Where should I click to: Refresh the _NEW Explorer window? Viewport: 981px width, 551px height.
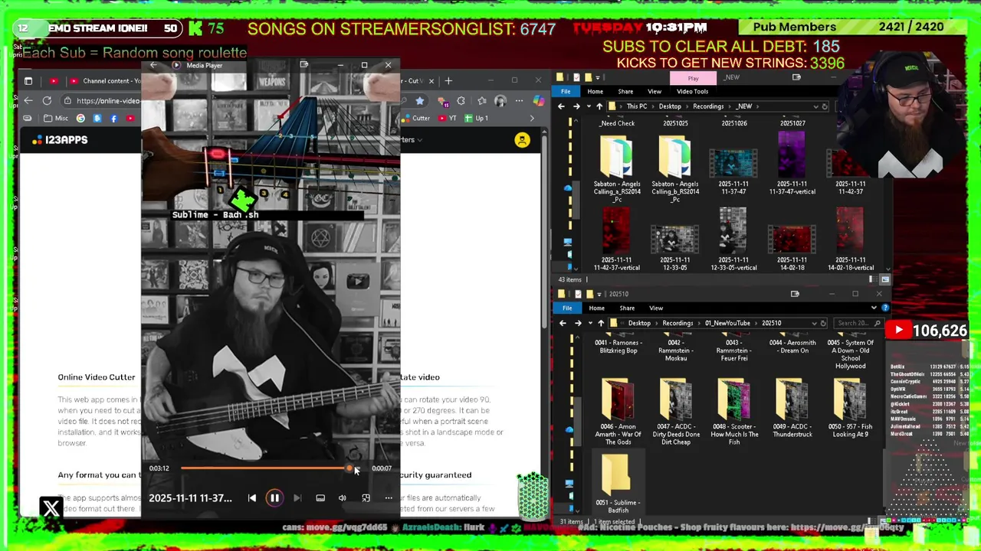click(x=825, y=106)
